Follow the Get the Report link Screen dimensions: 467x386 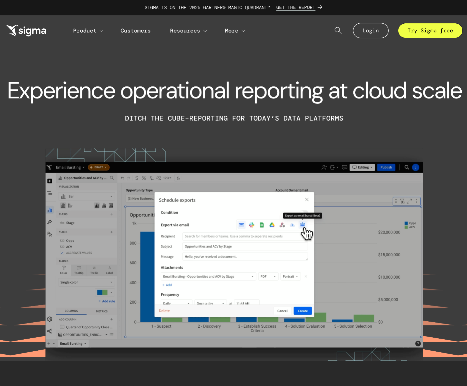click(x=299, y=7)
